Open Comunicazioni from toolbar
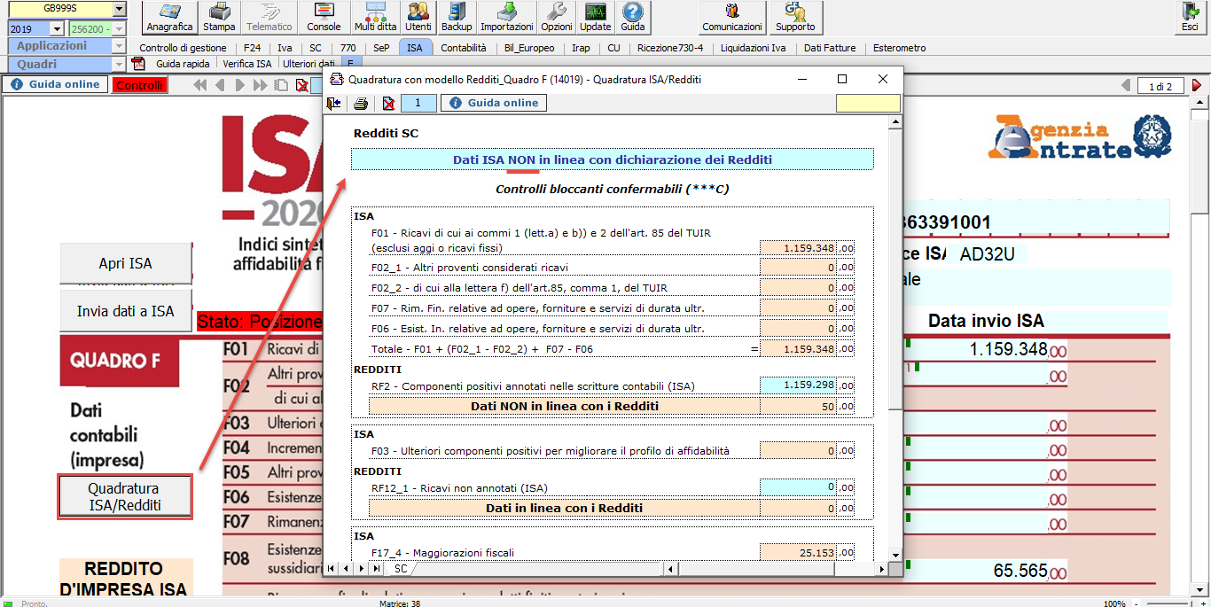The height and width of the screenshot is (607, 1211). coord(732,17)
